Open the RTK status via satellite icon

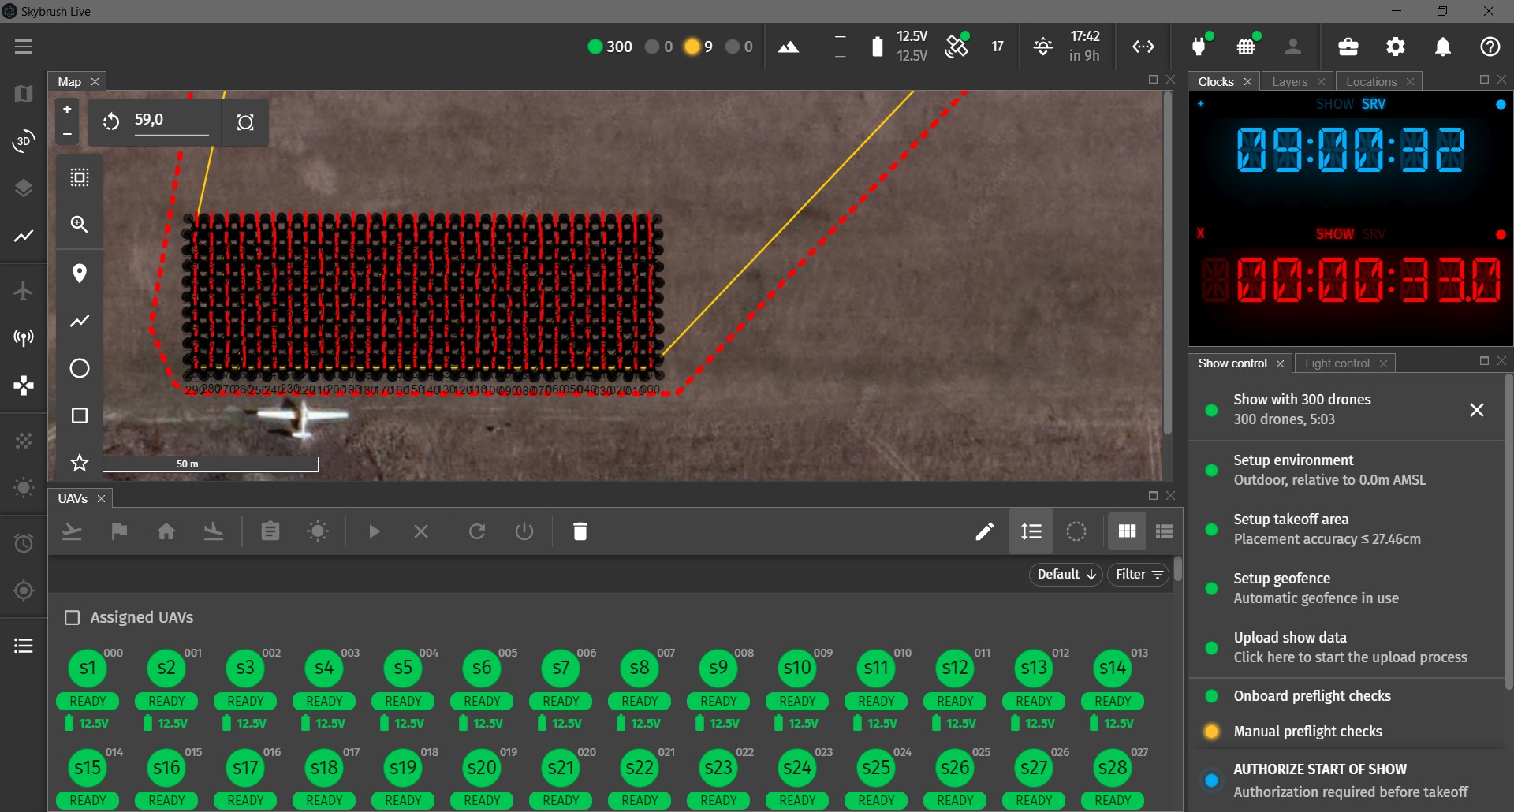click(957, 46)
